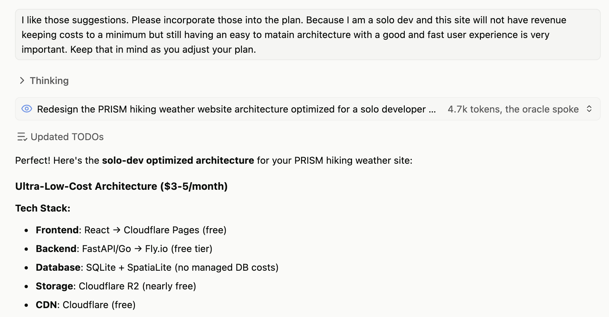Screen dimensions: 609x317
Task: Click the bold CDN label
Action: point(46,305)
